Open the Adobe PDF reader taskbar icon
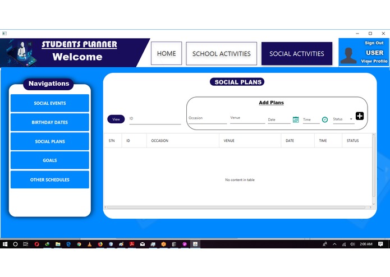 point(132,244)
